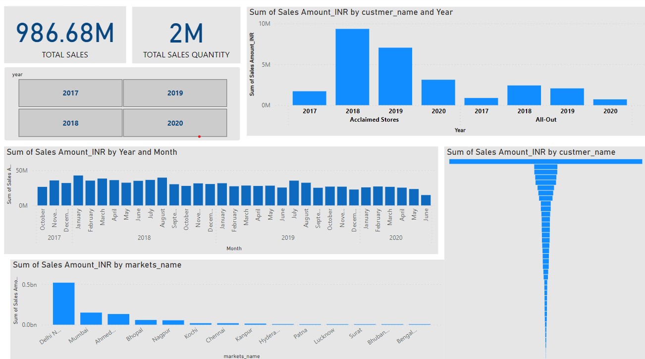Click the Bhopal market bar
The height and width of the screenshot is (359, 645).
coord(146,322)
